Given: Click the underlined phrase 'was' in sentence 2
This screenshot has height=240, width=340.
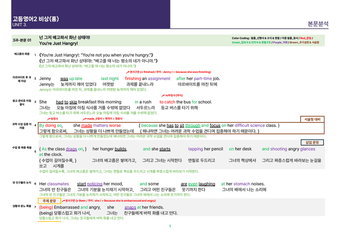Looking at the screenshot, I should pos(64,79).
